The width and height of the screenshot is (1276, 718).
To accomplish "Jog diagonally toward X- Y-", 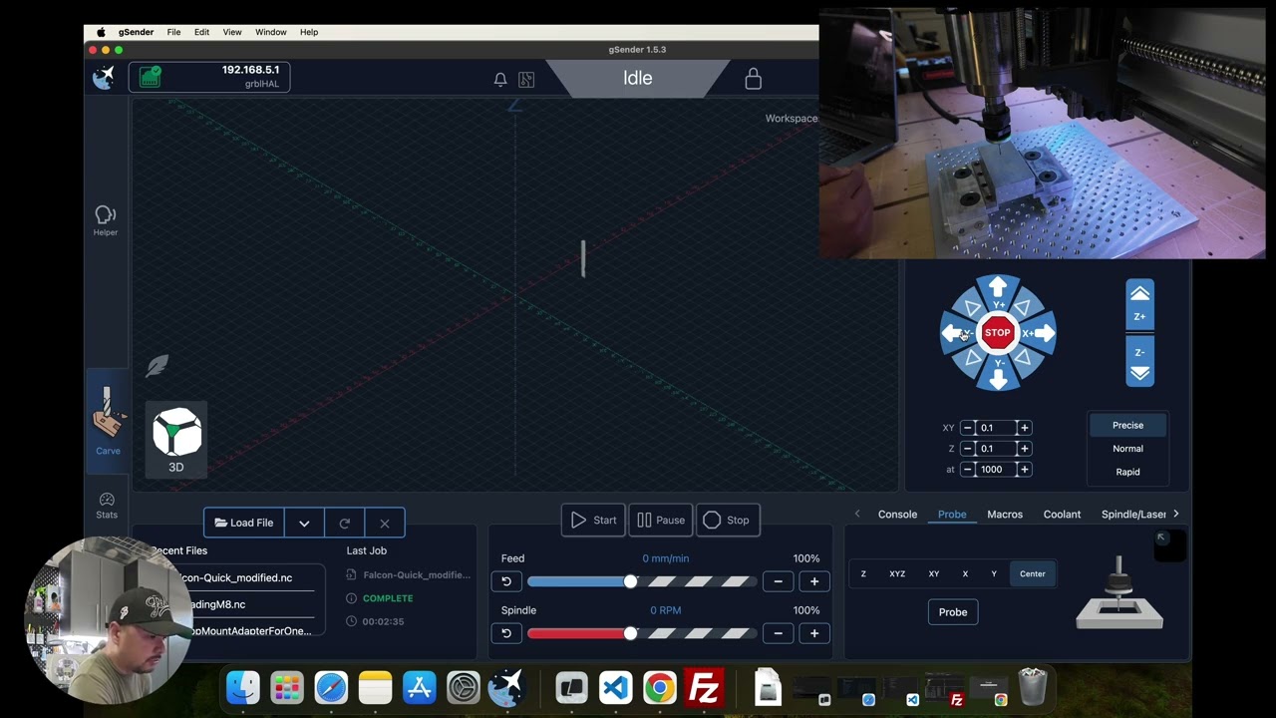I will click(x=973, y=358).
